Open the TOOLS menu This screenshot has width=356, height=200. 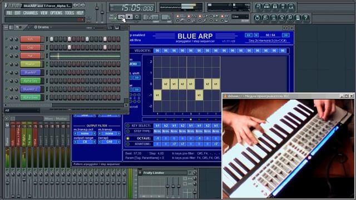pos(70,13)
